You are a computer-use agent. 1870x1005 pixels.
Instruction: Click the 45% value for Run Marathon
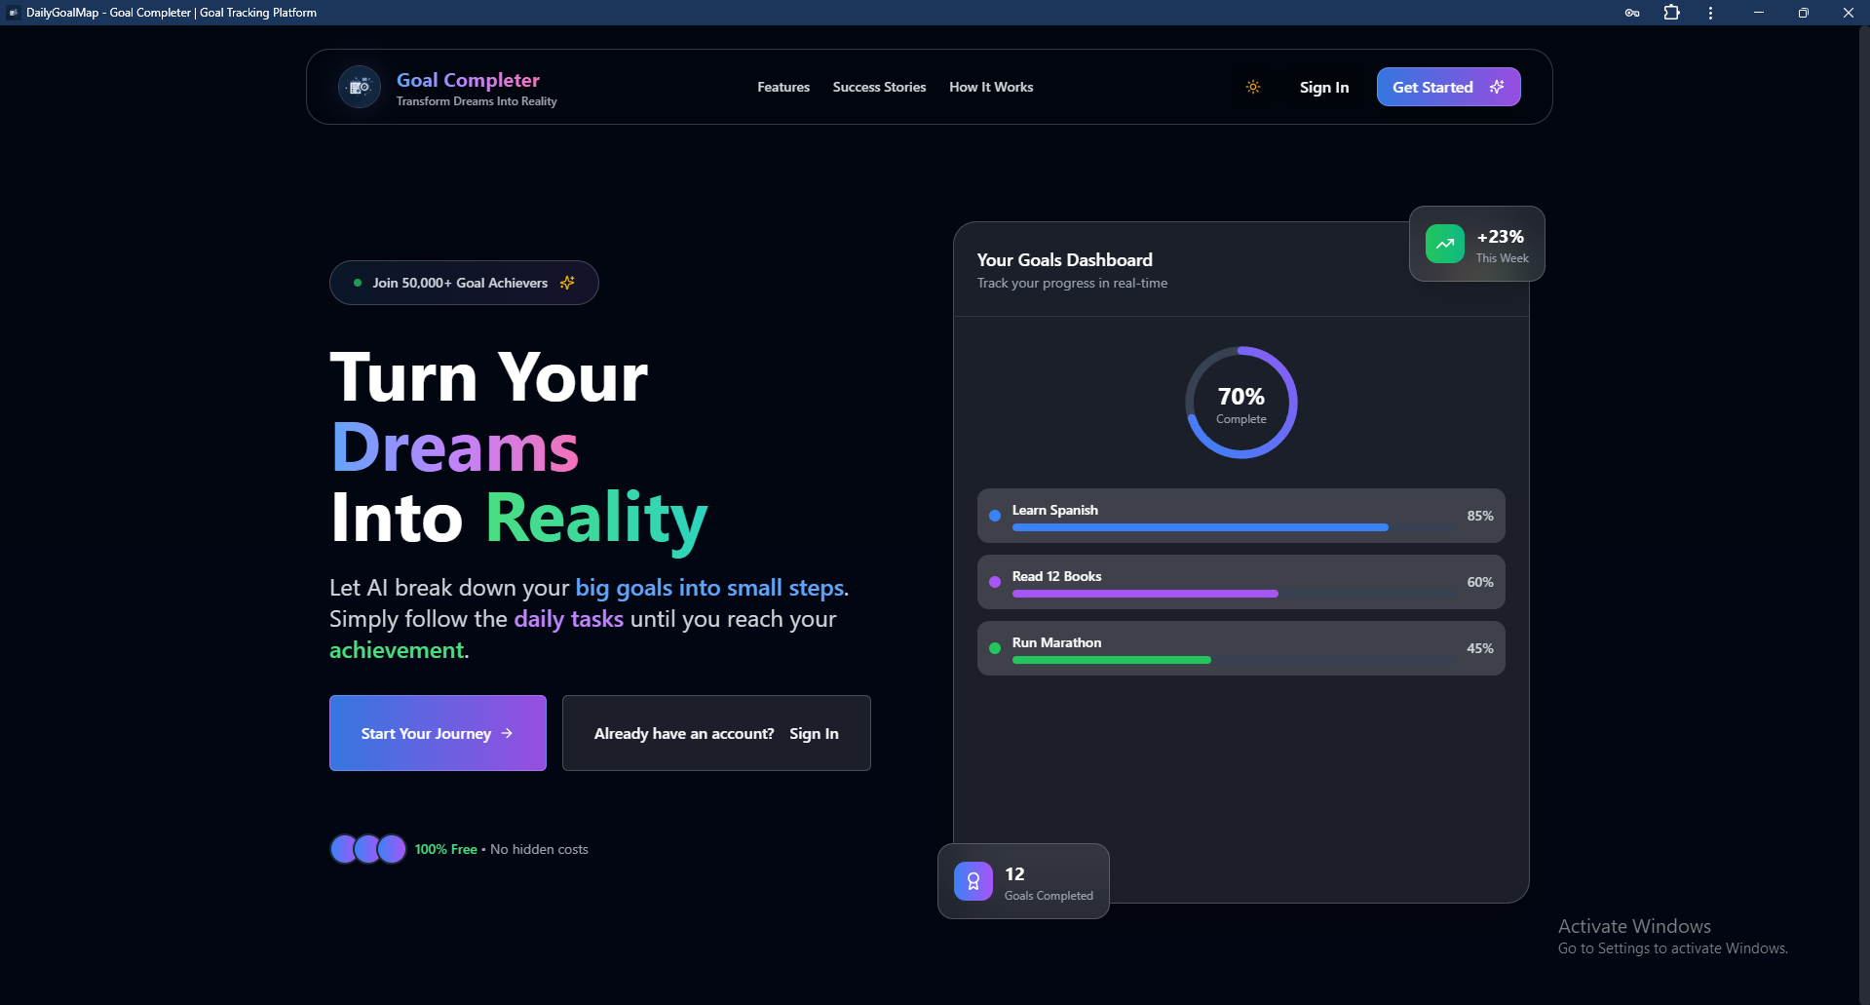click(1479, 648)
